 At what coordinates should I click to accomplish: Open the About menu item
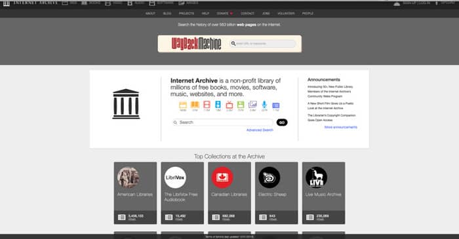click(x=150, y=14)
